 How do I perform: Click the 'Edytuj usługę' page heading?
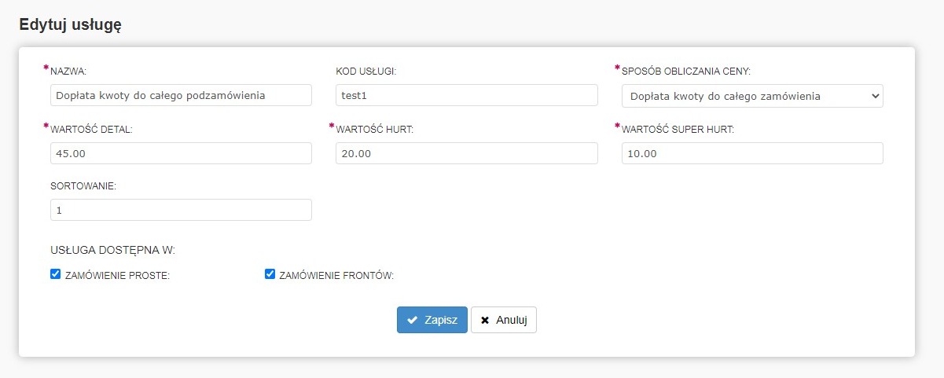70,24
